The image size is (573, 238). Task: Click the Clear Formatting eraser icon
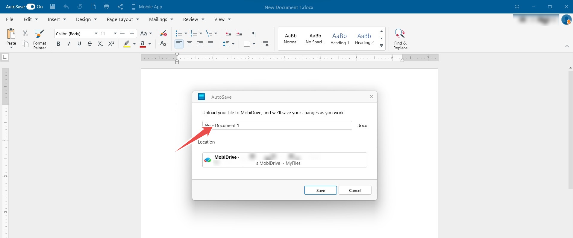click(163, 33)
